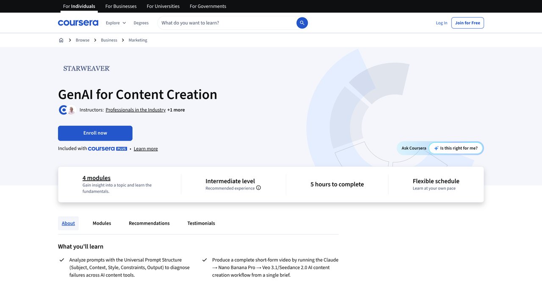
Task: Click the 'GenAI for Content Creation' title
Action: click(x=138, y=94)
